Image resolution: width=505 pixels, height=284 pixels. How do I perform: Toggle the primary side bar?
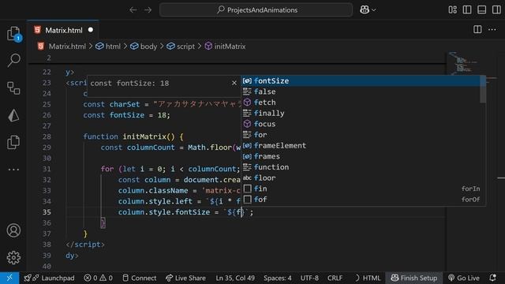[x=467, y=10]
